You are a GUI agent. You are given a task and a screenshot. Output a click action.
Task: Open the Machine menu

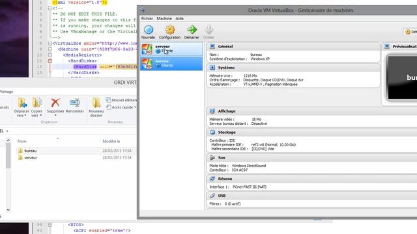tap(164, 18)
